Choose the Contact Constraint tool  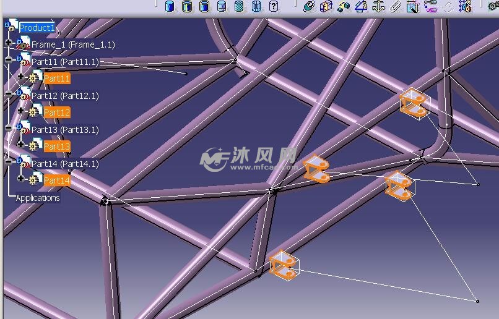click(x=326, y=6)
